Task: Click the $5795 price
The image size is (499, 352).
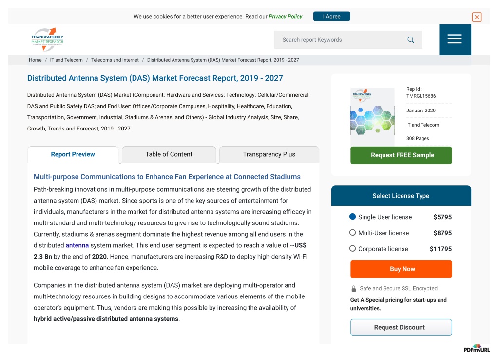Action: pos(442,217)
